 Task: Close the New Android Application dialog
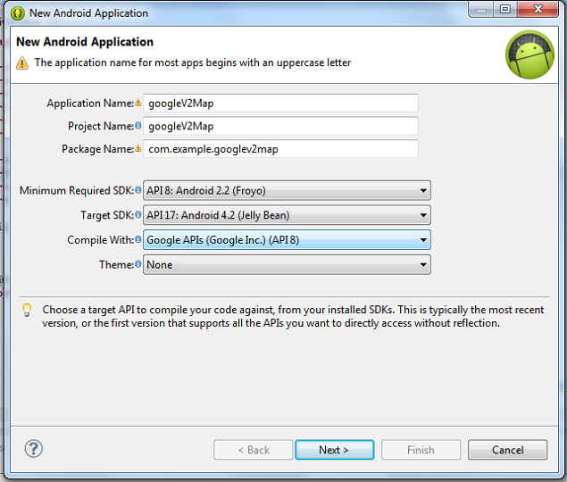[x=538, y=9]
